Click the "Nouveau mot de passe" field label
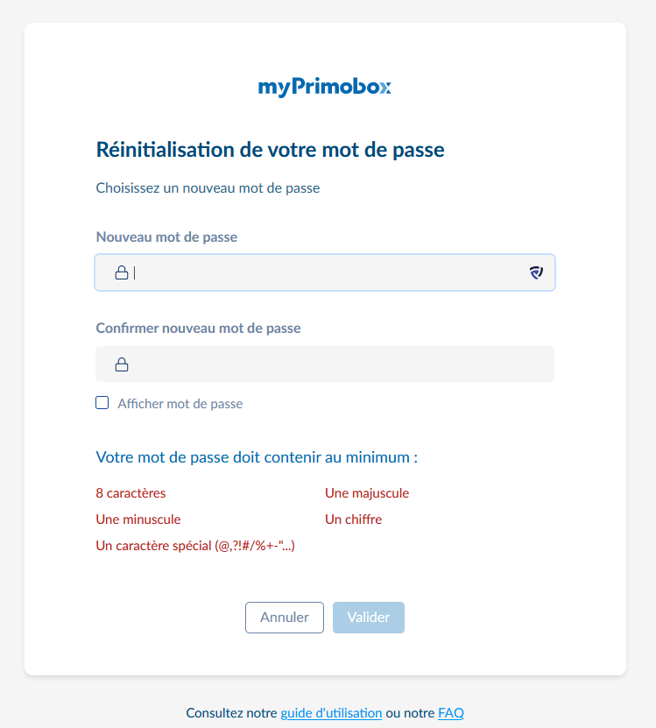The height and width of the screenshot is (728, 656). point(166,237)
